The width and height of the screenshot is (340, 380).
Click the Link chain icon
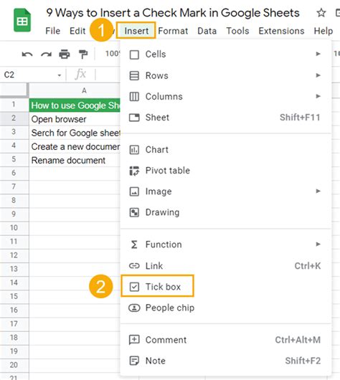click(134, 266)
